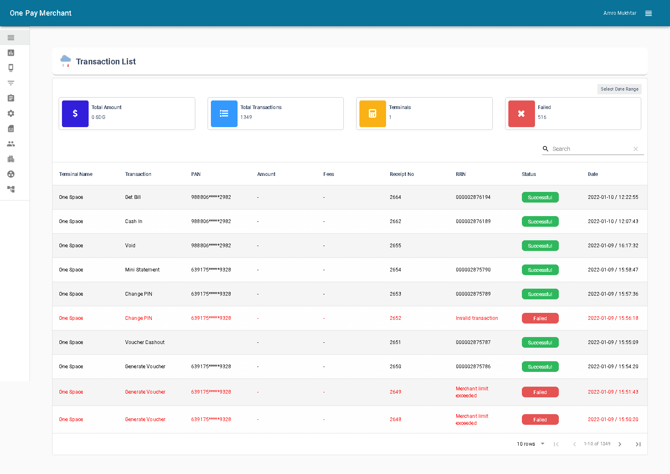Collapse the sidebar via the list icon
The width and height of the screenshot is (670, 474).
[x=11, y=37]
